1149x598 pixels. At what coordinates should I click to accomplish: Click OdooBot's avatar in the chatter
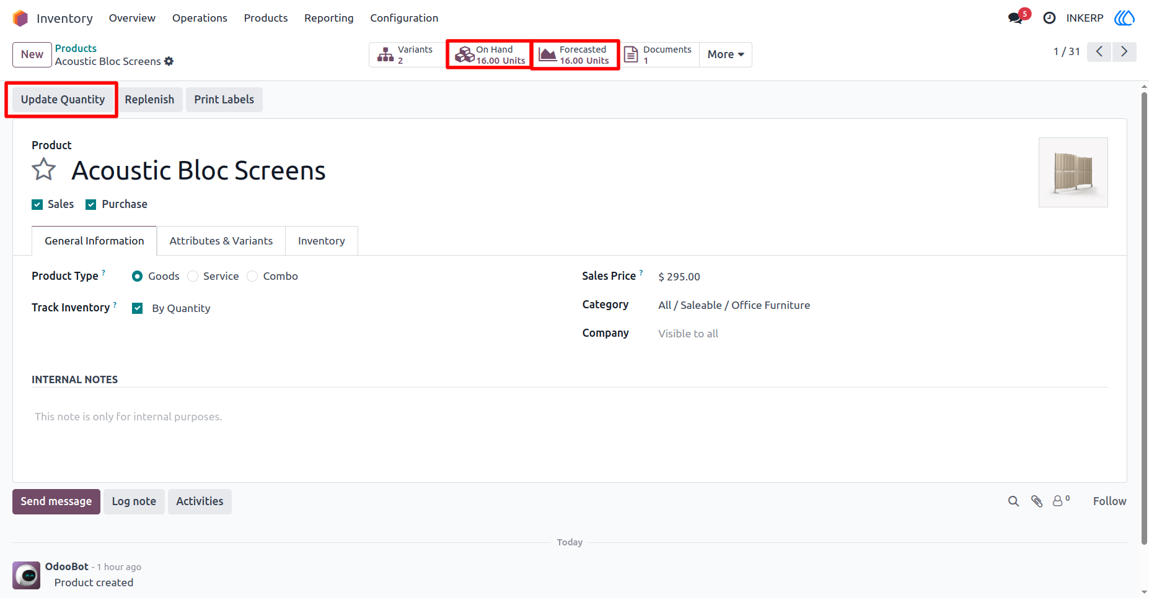(x=27, y=576)
